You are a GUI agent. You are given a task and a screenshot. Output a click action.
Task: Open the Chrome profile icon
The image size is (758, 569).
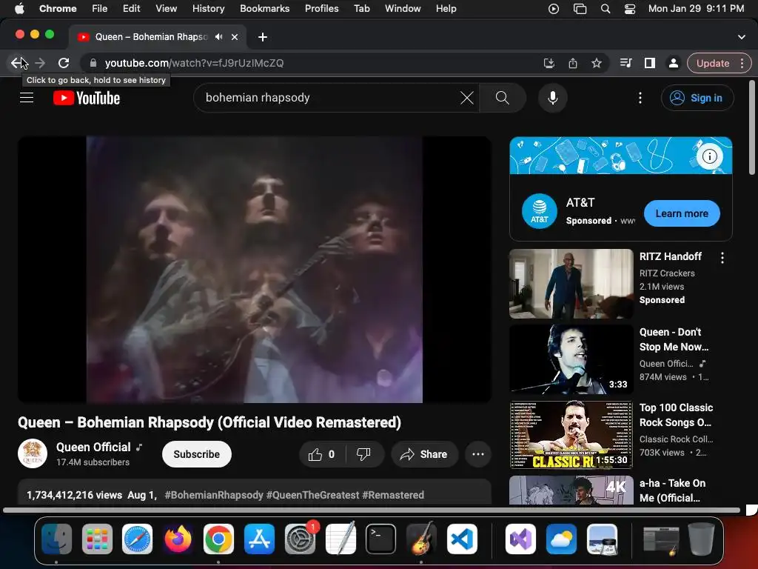[x=673, y=63]
